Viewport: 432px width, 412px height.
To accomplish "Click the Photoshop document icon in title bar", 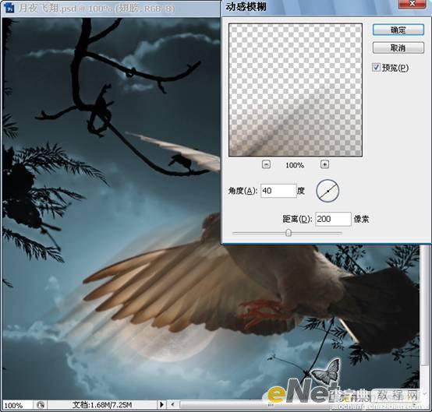I will tap(9, 8).
